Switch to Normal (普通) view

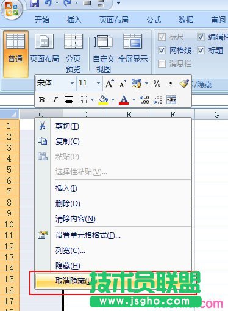[x=15, y=54]
